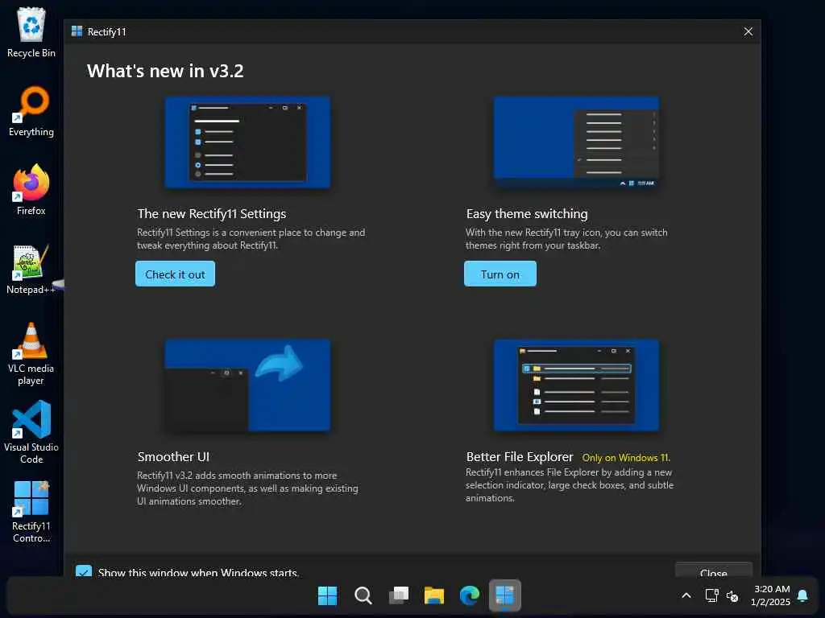
Task: Click the network status tray icon
Action: tap(712, 595)
